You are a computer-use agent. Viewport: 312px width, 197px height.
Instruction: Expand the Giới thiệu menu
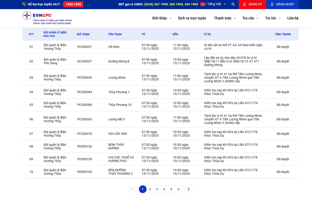point(161,18)
